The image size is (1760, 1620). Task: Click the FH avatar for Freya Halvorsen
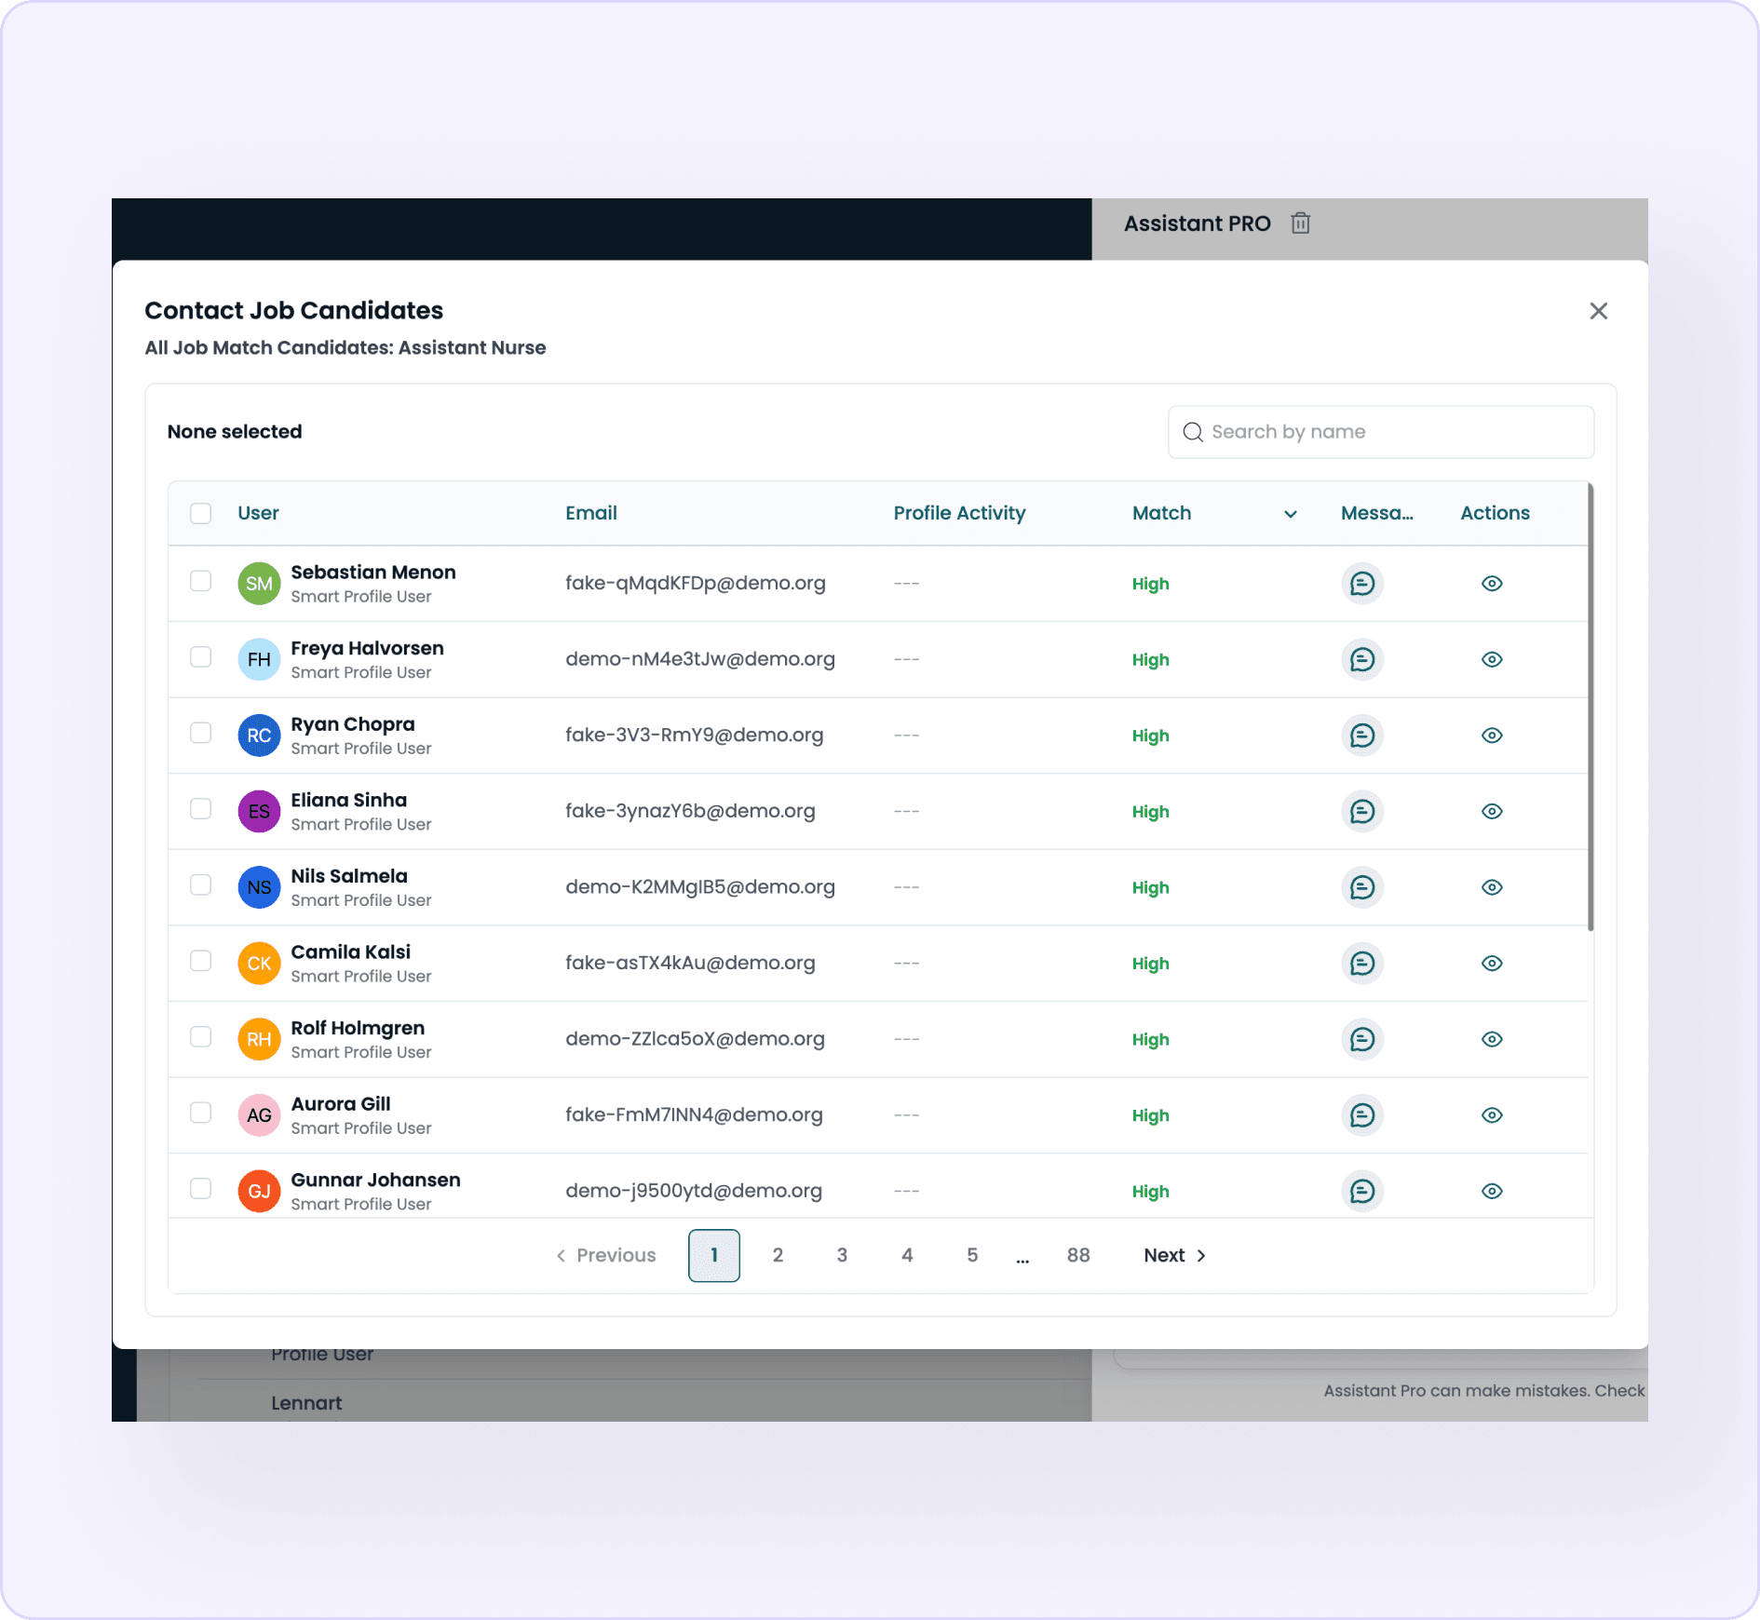259,659
